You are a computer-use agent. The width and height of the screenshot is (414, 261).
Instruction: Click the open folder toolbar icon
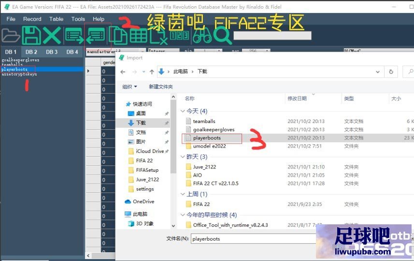coord(11,36)
